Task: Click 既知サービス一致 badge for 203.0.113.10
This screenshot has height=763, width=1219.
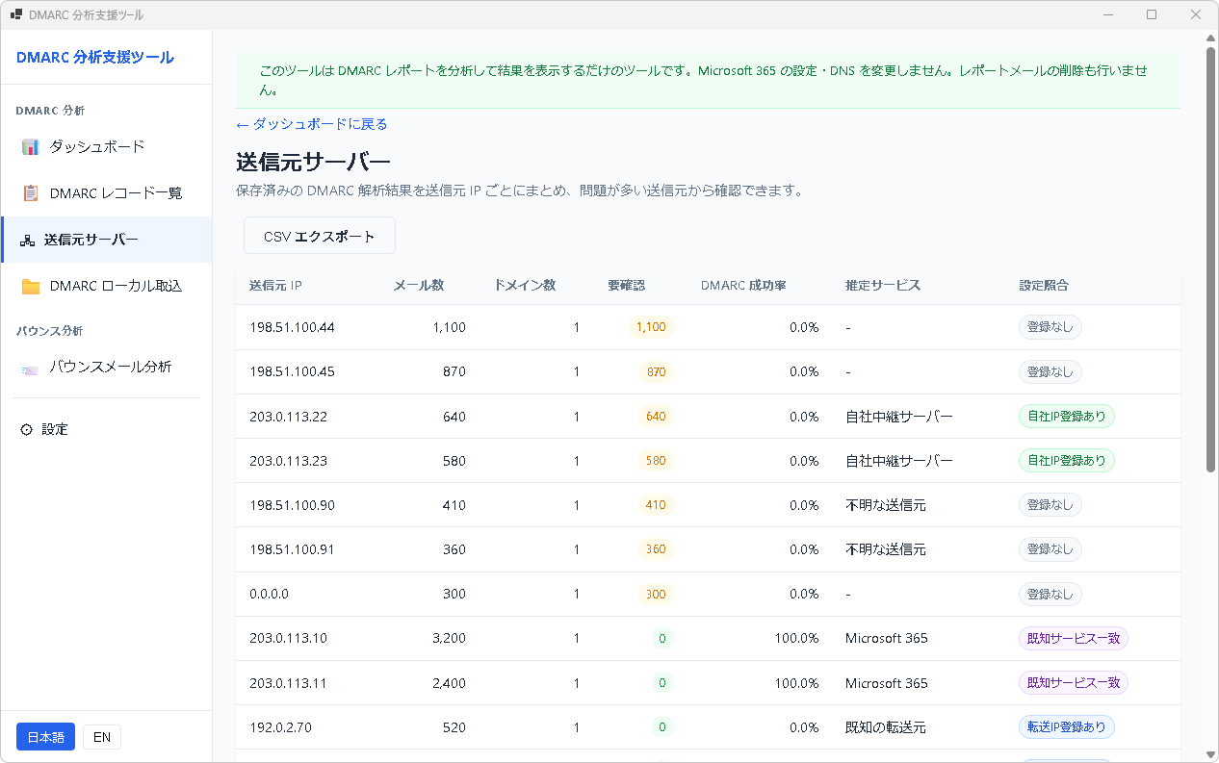Action: pos(1074,638)
